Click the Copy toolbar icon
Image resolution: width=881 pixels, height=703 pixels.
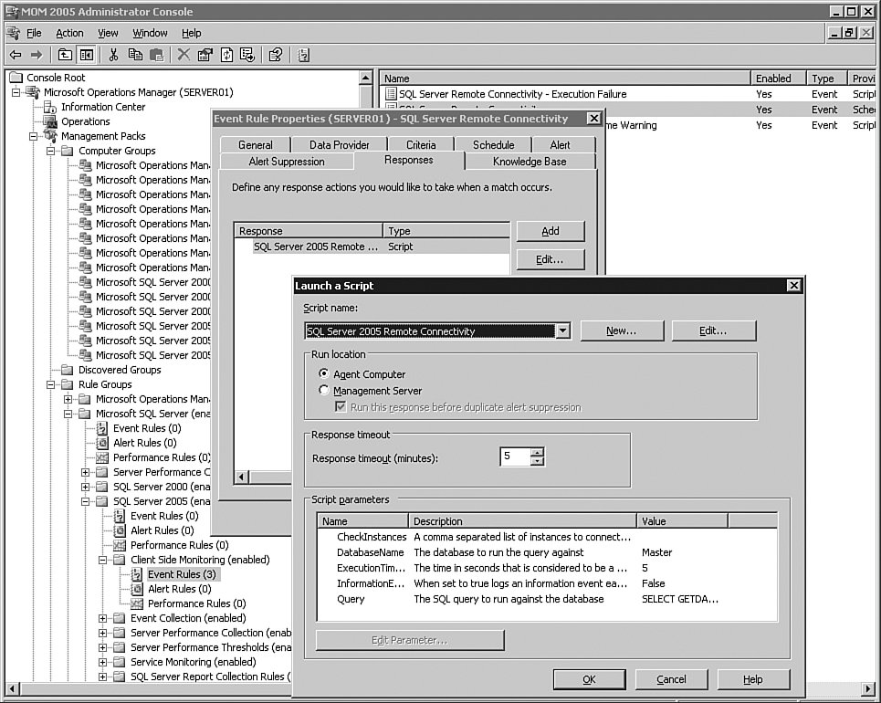tap(135, 55)
